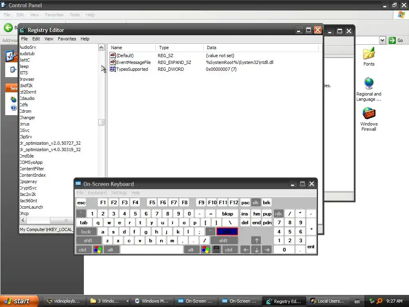Click the magnifier tray icon

pos(379,301)
